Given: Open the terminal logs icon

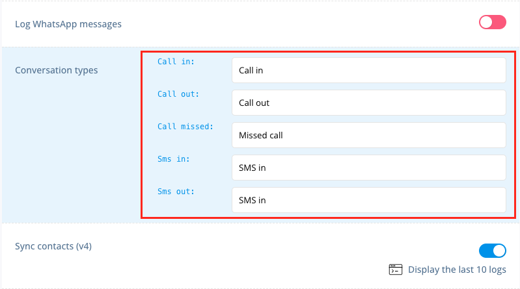Looking at the screenshot, I should pyautogui.click(x=395, y=270).
